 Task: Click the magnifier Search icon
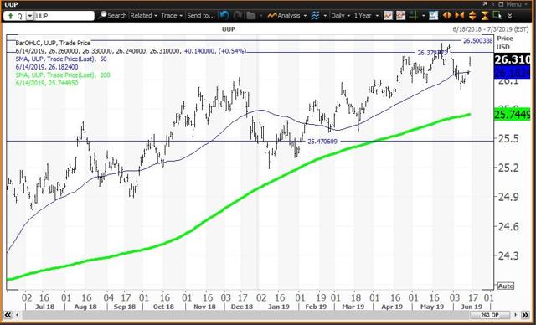click(x=102, y=15)
